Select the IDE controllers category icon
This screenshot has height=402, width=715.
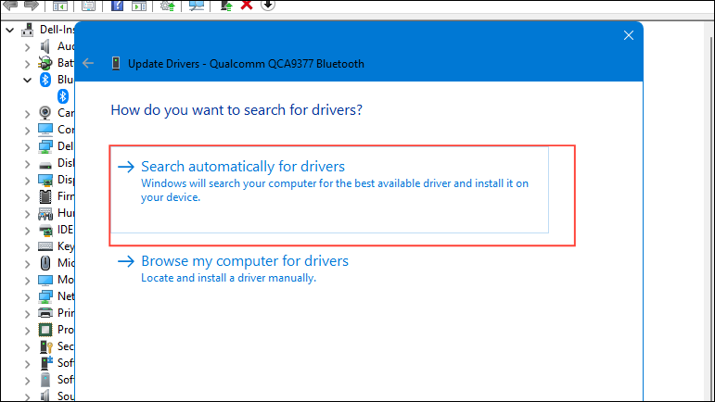pos(45,231)
